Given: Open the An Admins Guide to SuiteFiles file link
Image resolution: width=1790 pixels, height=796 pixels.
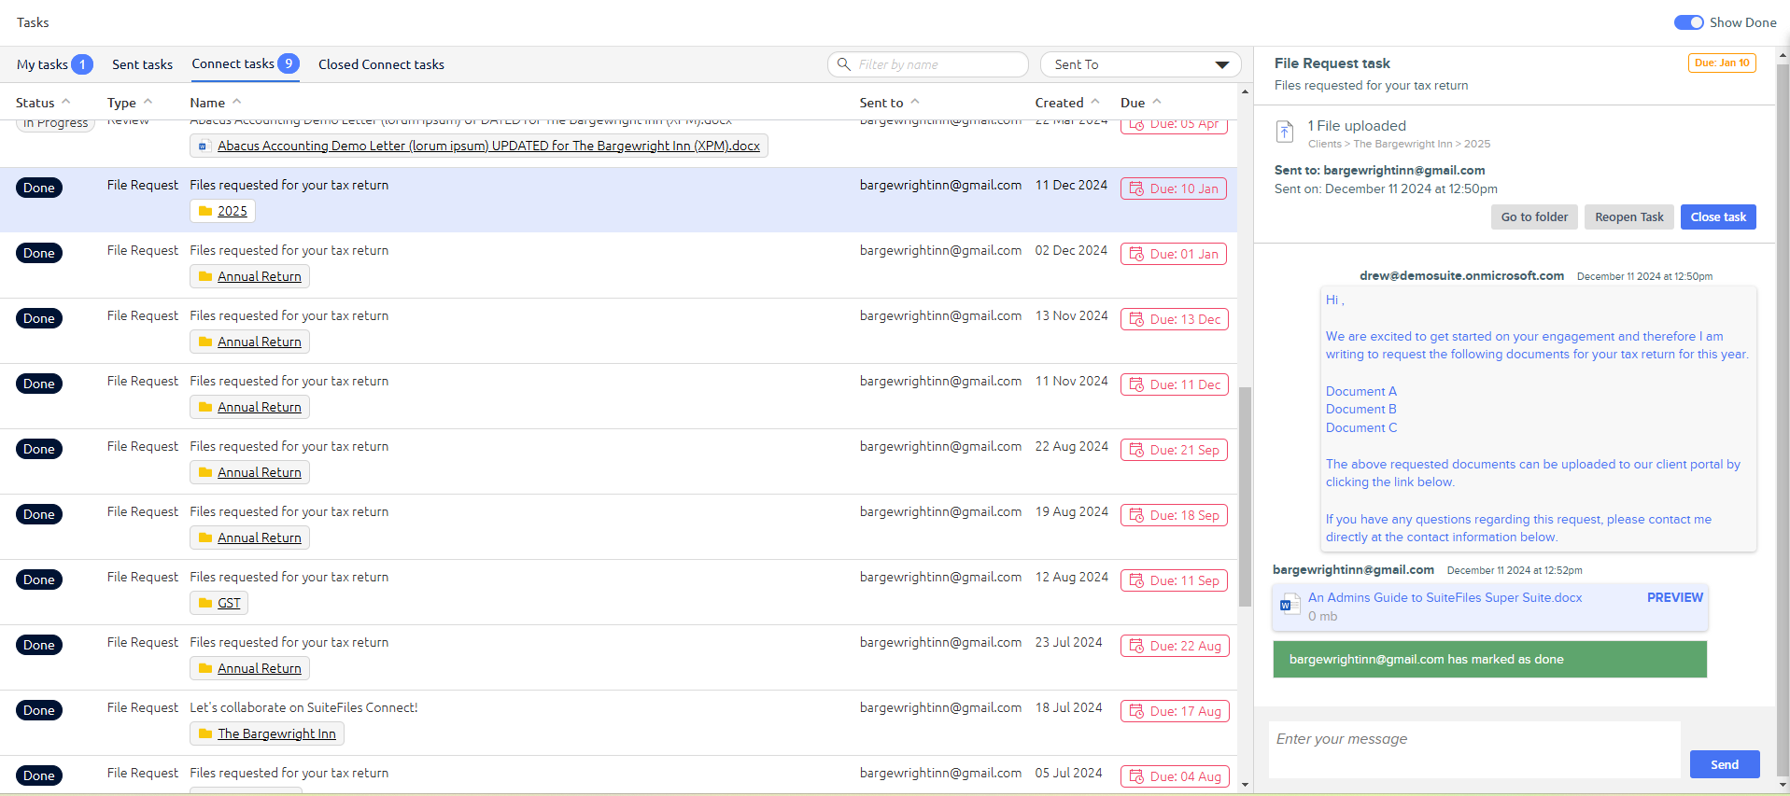Looking at the screenshot, I should click(x=1445, y=597).
